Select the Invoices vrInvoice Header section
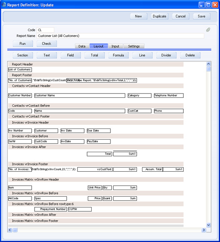The height and width of the screenshot is (242, 220). pyautogui.click(x=96, y=123)
